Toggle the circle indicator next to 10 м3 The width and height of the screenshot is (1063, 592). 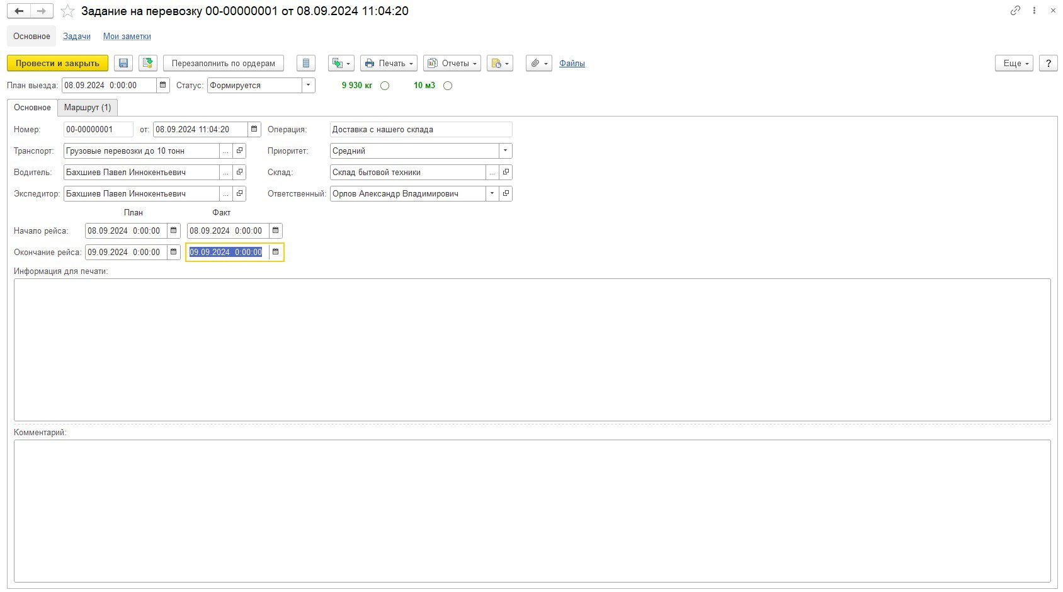coord(448,86)
